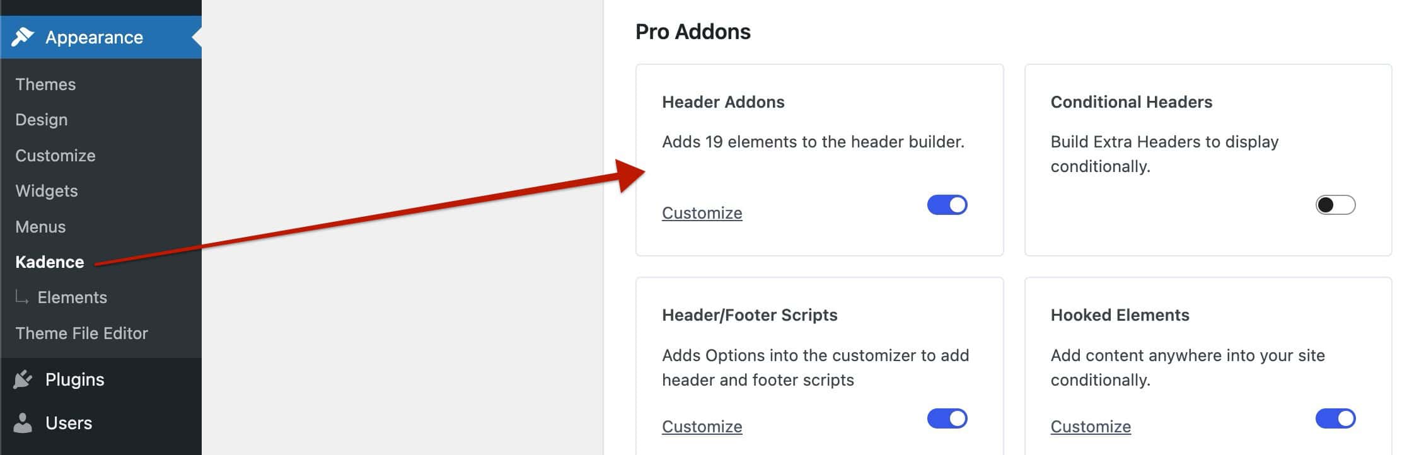Click the Plugins plug icon
1402x455 pixels.
coord(23,379)
